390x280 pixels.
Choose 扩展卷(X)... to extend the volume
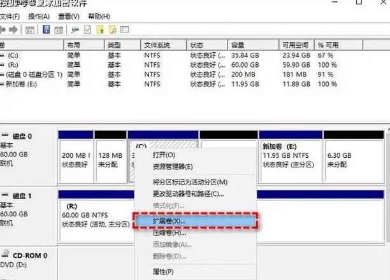coord(195,221)
